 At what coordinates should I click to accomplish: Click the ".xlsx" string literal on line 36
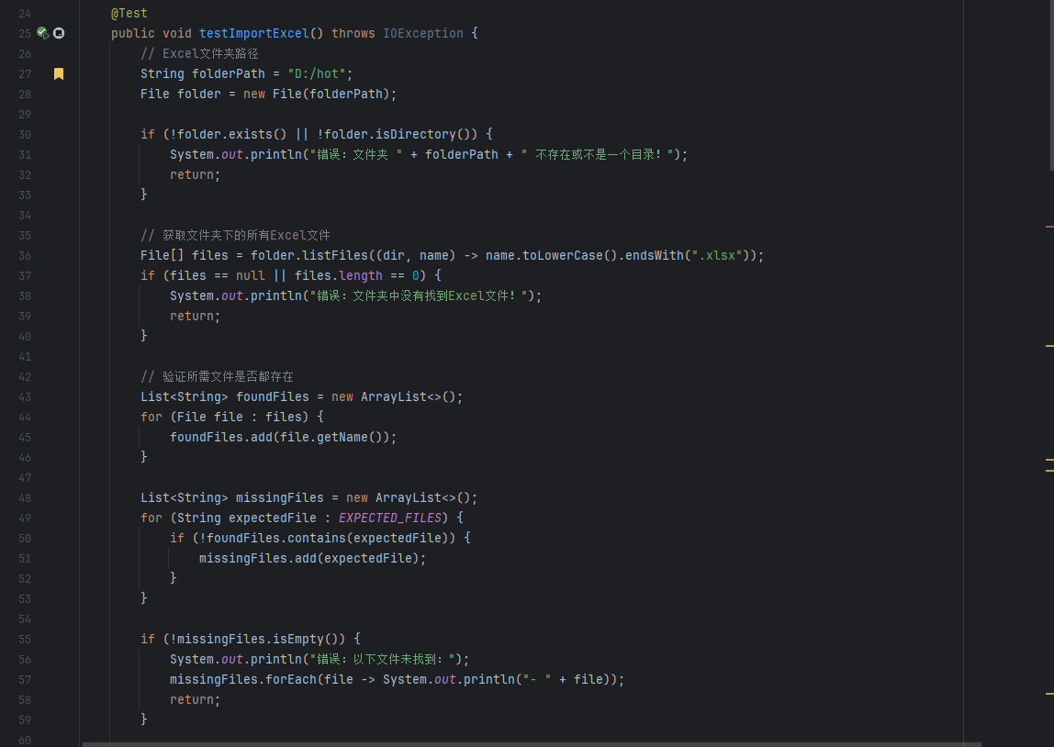coord(716,255)
